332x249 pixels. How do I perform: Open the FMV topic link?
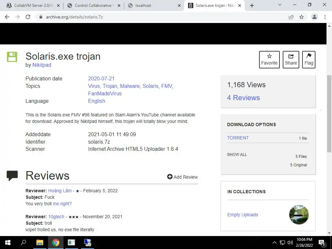click(167, 86)
